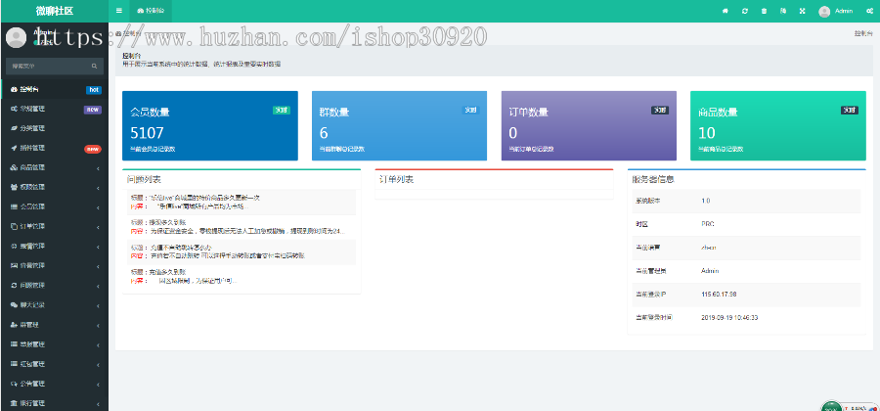Click the red new badge on 插件管理
880x411 pixels.
(x=93, y=149)
